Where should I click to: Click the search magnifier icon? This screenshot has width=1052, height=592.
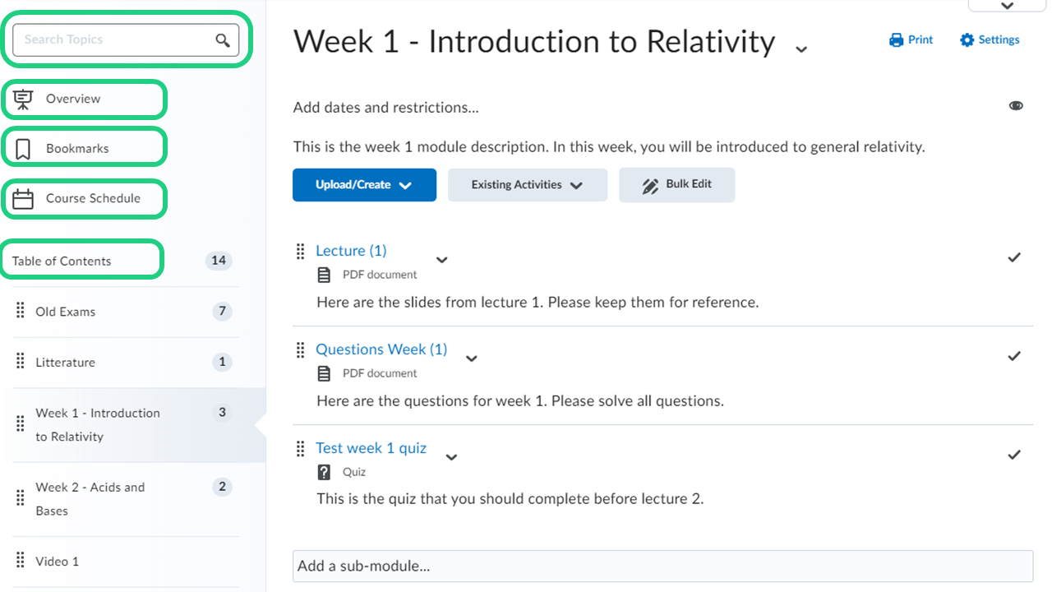click(223, 40)
